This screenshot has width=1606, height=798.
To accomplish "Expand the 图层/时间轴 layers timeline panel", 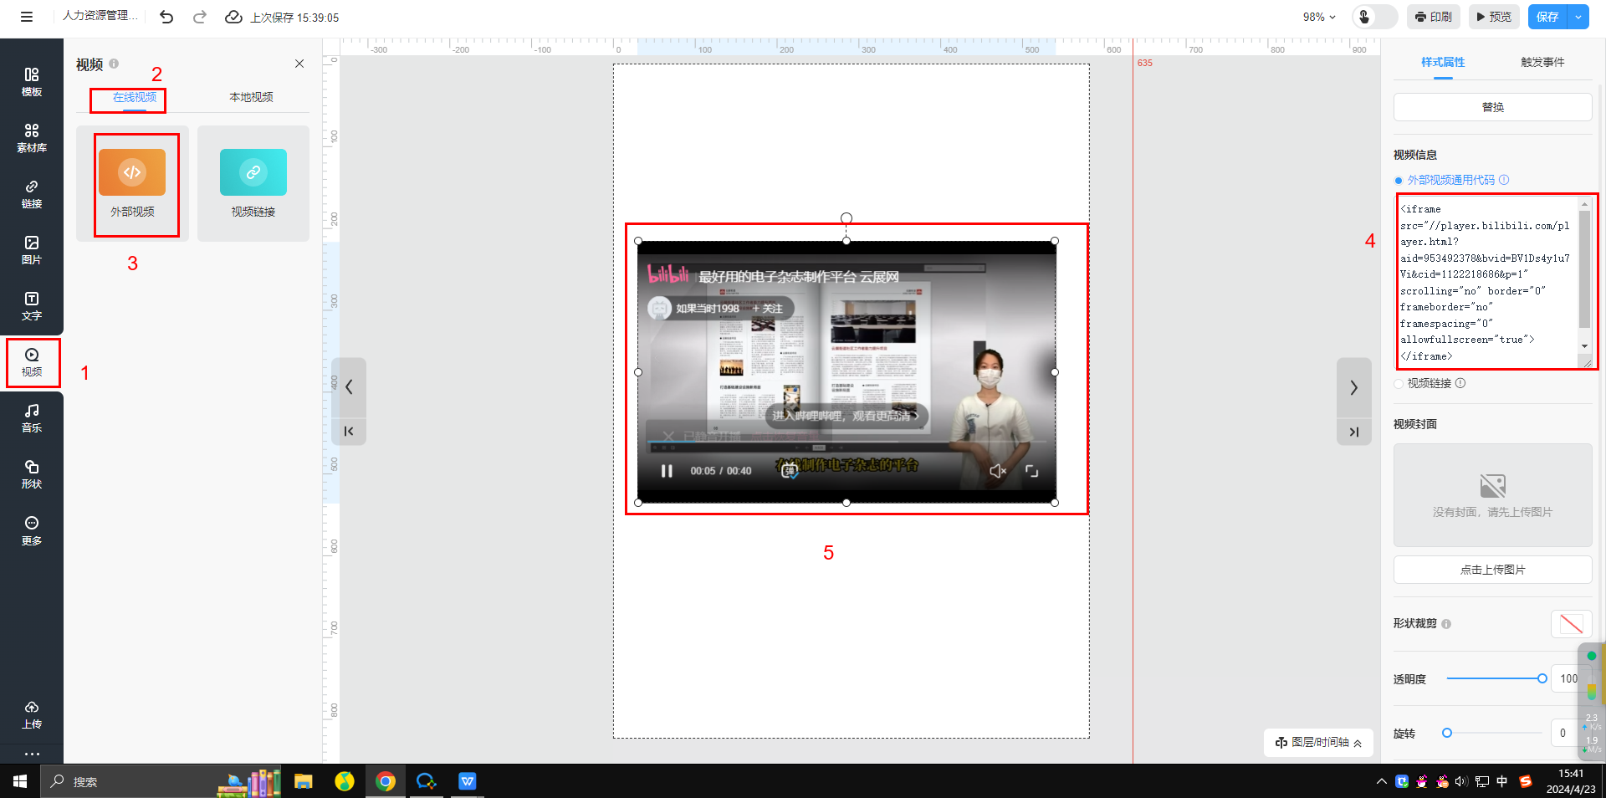I will pyautogui.click(x=1318, y=743).
